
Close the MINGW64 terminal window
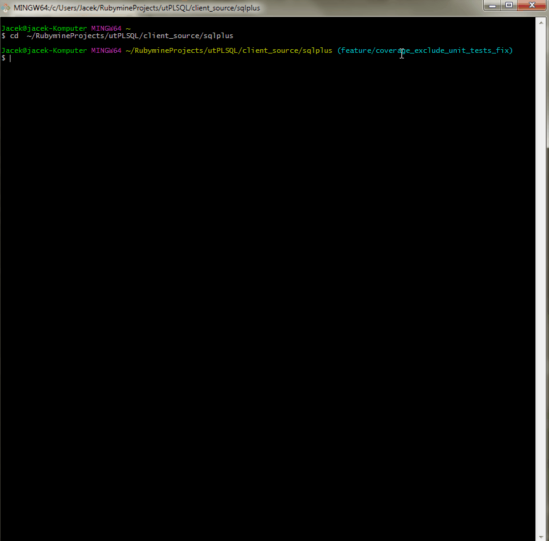(x=531, y=6)
